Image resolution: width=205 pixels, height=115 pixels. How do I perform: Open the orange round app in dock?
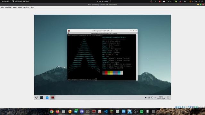[70, 111]
